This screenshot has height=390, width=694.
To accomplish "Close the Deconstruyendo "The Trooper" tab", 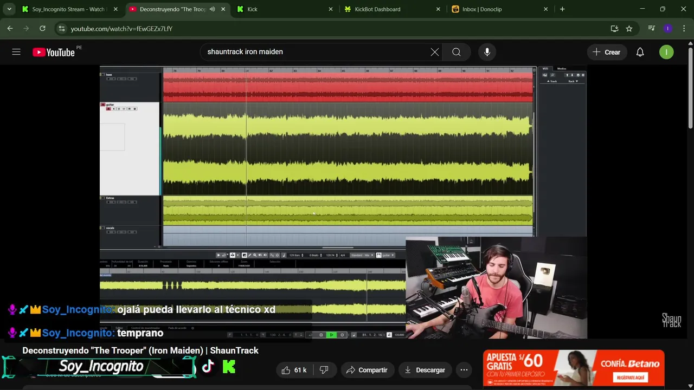I will [x=223, y=9].
